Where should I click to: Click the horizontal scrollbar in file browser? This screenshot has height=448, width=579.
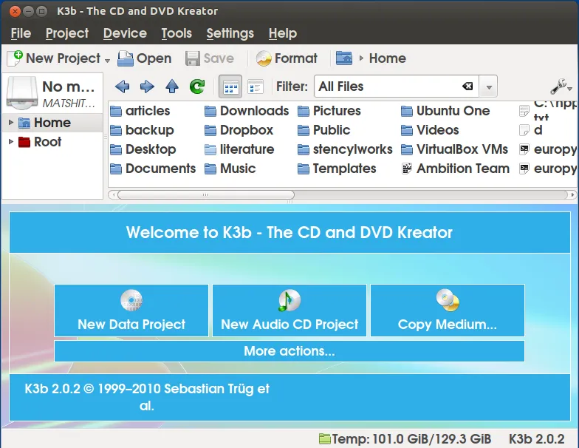click(205, 195)
